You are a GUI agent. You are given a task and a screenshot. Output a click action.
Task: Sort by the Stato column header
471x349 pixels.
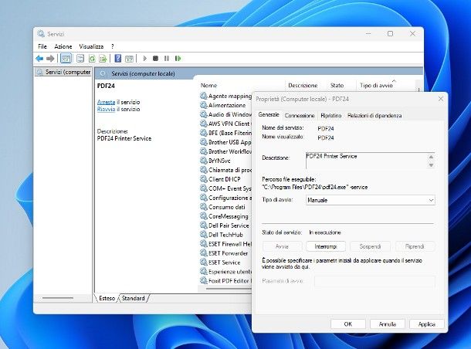(x=337, y=85)
